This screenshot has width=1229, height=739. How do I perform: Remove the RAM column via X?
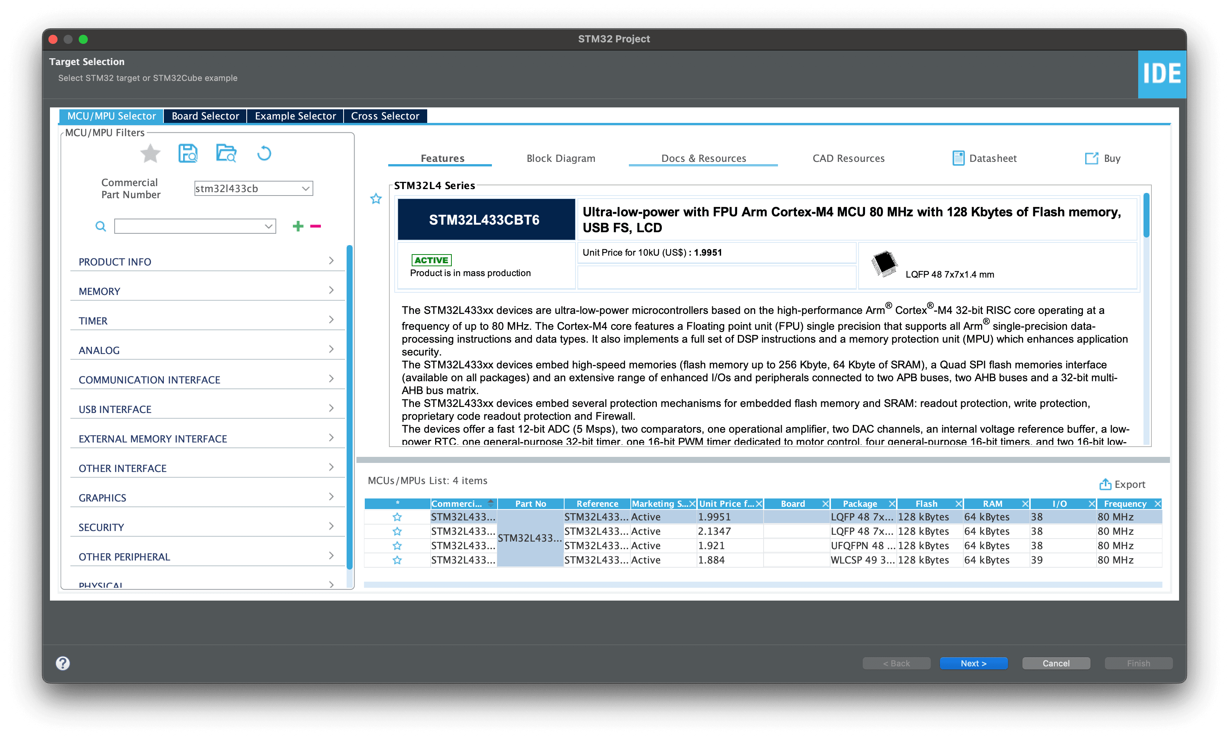(x=1025, y=504)
